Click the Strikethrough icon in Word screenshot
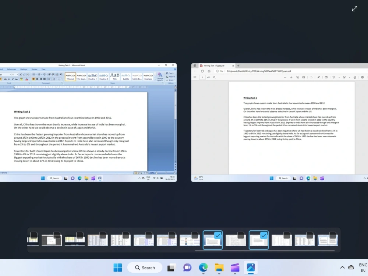The height and width of the screenshot is (276, 368). coord(6,79)
